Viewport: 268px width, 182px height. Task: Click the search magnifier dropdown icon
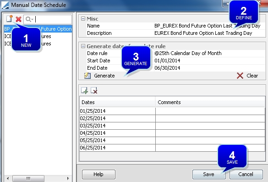coord(29,19)
